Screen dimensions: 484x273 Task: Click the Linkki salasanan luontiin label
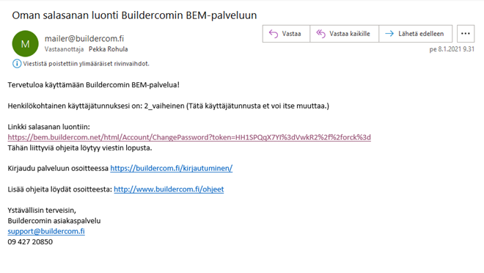coord(49,127)
